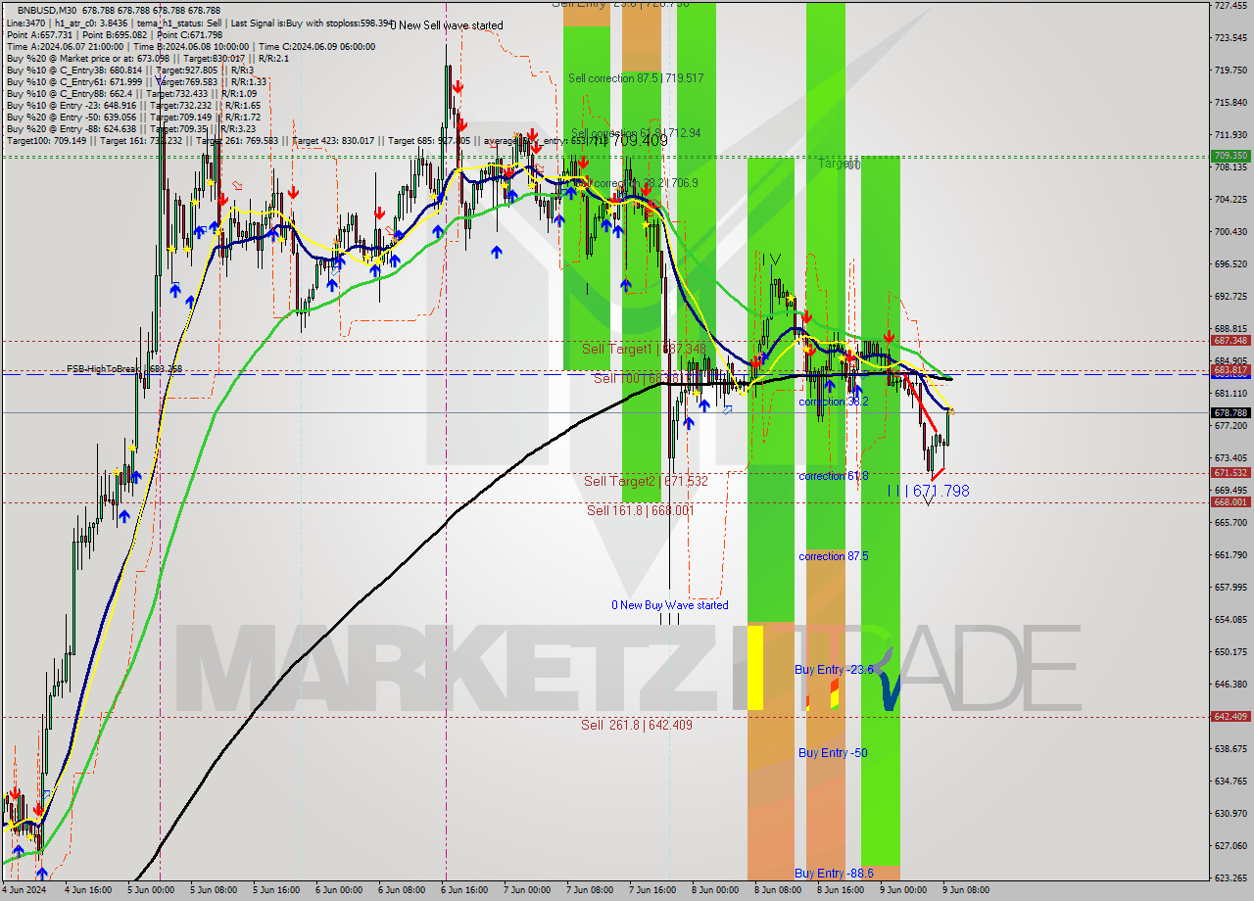Click the 623.265 price axis value
This screenshot has width=1254, height=901.
(1230, 877)
